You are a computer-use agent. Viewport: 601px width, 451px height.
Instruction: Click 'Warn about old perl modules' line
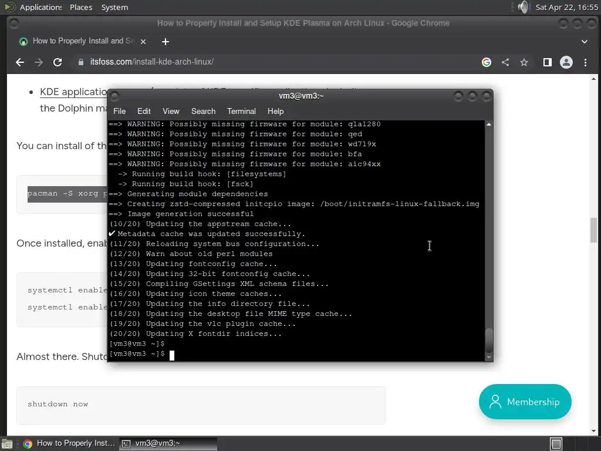(x=191, y=254)
